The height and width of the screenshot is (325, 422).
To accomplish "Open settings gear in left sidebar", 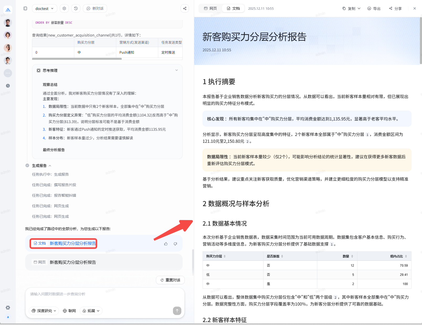I will point(8,308).
